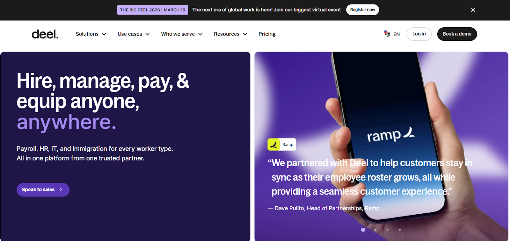510x241 pixels.
Task: Click Register now in the banner
Action: pos(363,10)
